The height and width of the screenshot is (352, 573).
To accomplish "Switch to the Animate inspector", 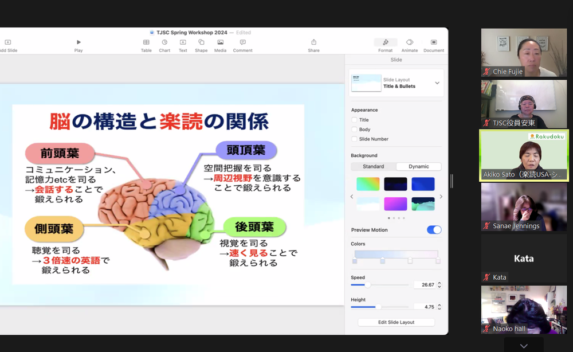I will tap(410, 42).
